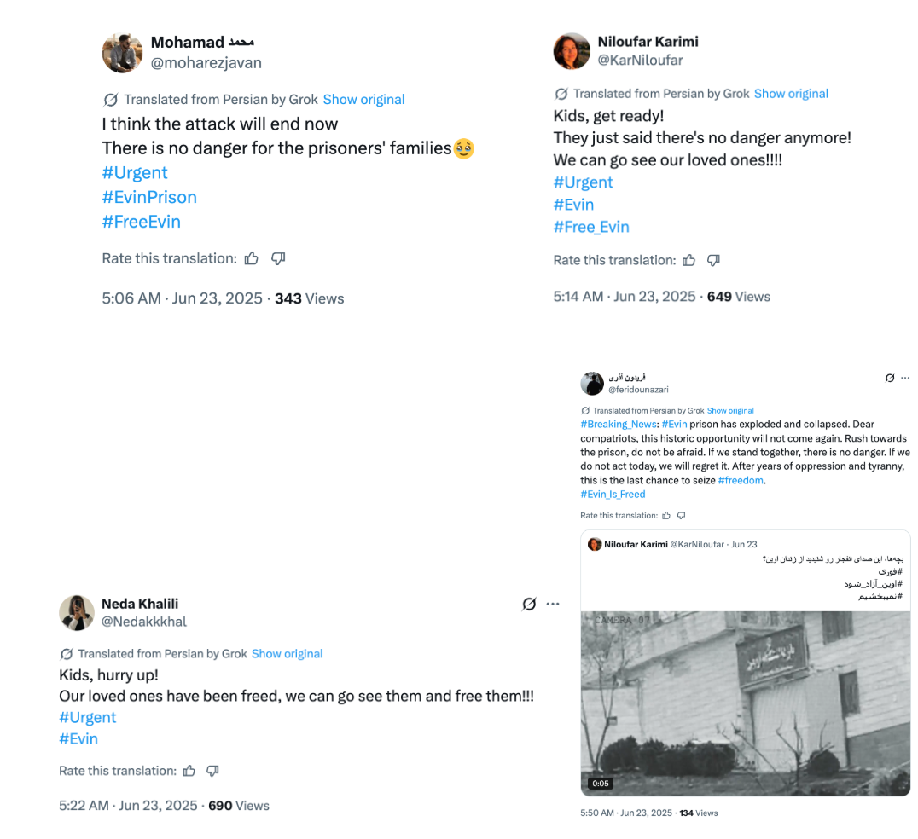Thumbs up the translation on Neda Khalili's tweet
Viewport: 918px width, 839px height.
(x=189, y=771)
